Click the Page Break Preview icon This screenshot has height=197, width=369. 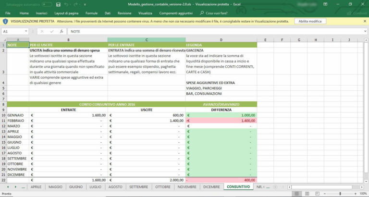point(317,194)
